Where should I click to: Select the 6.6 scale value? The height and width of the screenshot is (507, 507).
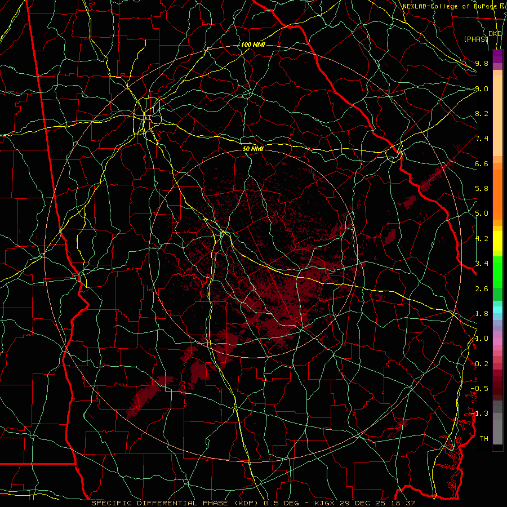(482, 163)
